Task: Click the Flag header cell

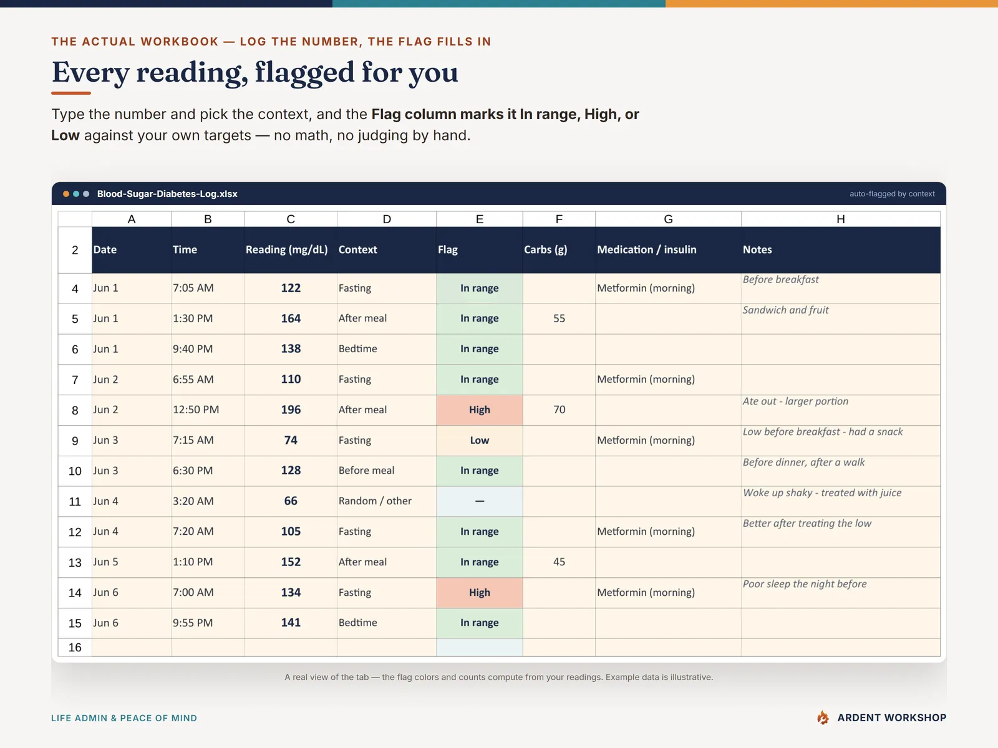Action: point(480,249)
